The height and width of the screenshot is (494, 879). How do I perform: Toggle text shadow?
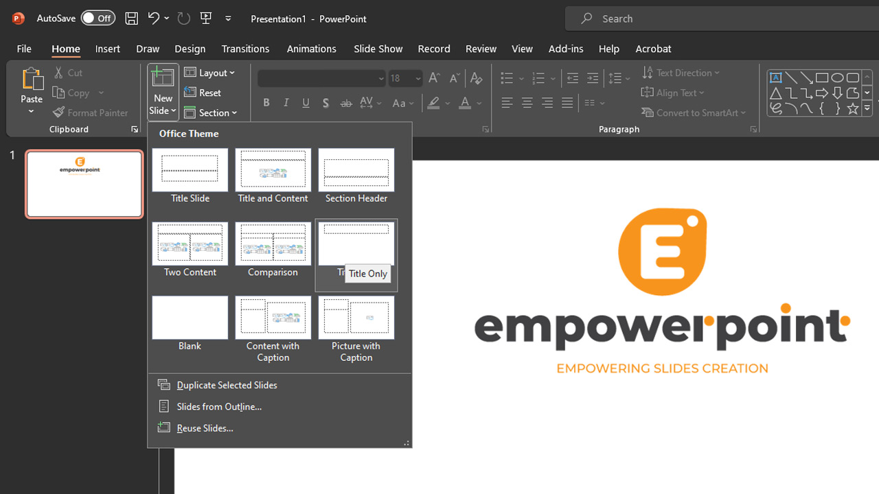tap(326, 103)
